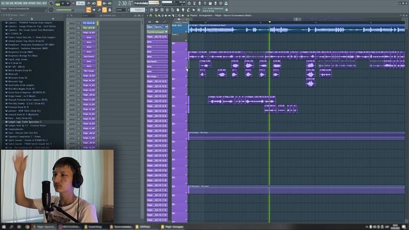
Task: Select the Playlist Slice tool
Action: [x=173, y=16]
